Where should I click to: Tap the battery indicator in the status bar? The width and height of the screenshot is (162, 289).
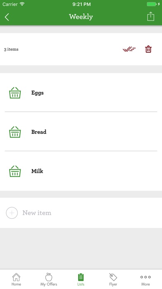(152, 4)
